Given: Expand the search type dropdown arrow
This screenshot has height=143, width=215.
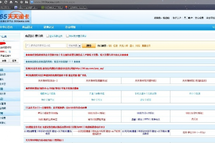Looking at the screenshot, I should [80, 46].
